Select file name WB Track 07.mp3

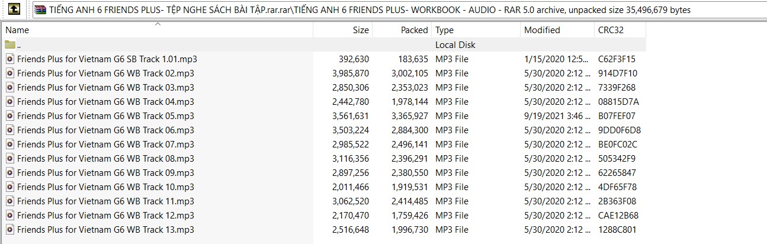pos(105,144)
